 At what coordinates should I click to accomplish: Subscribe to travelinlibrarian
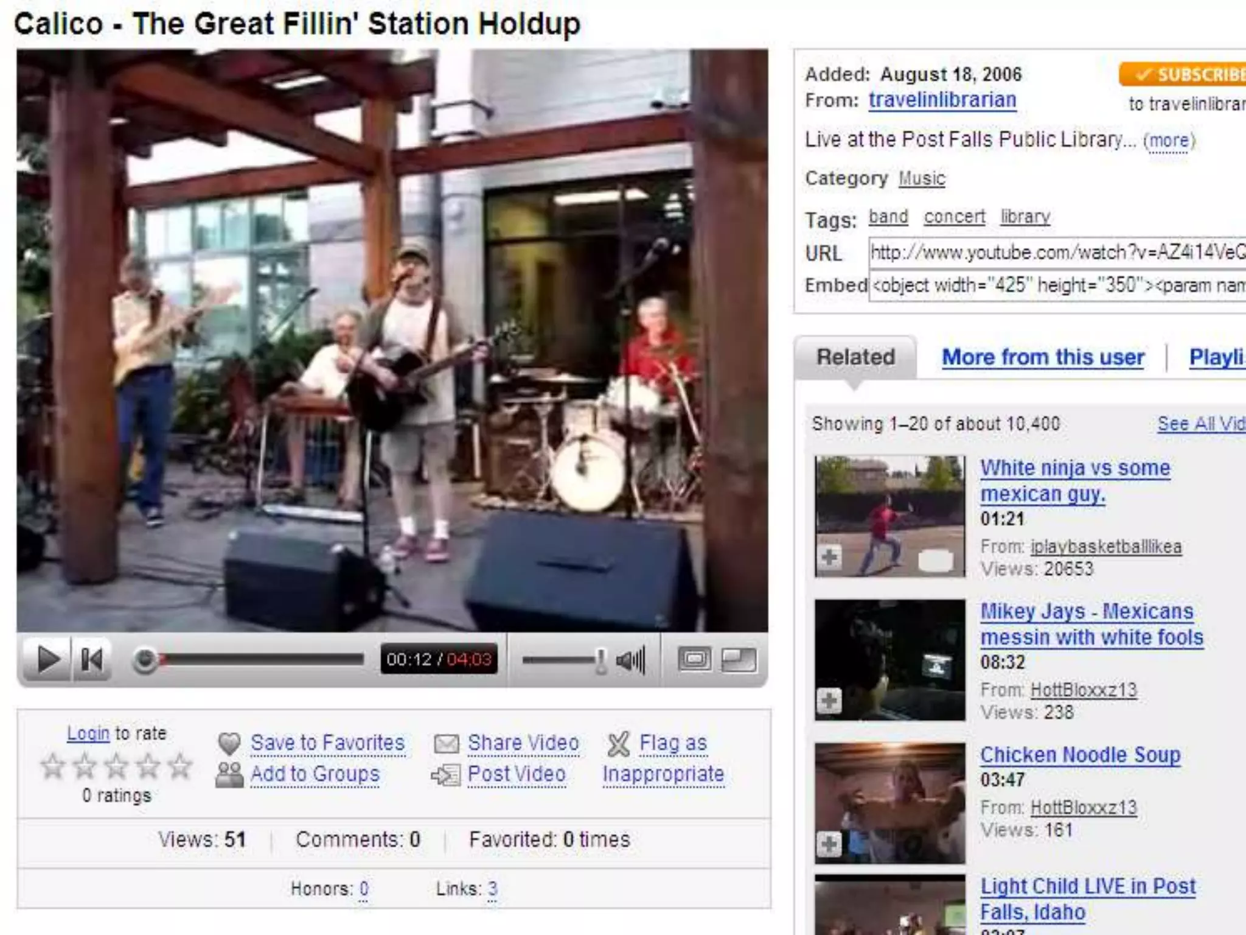click(x=1182, y=74)
